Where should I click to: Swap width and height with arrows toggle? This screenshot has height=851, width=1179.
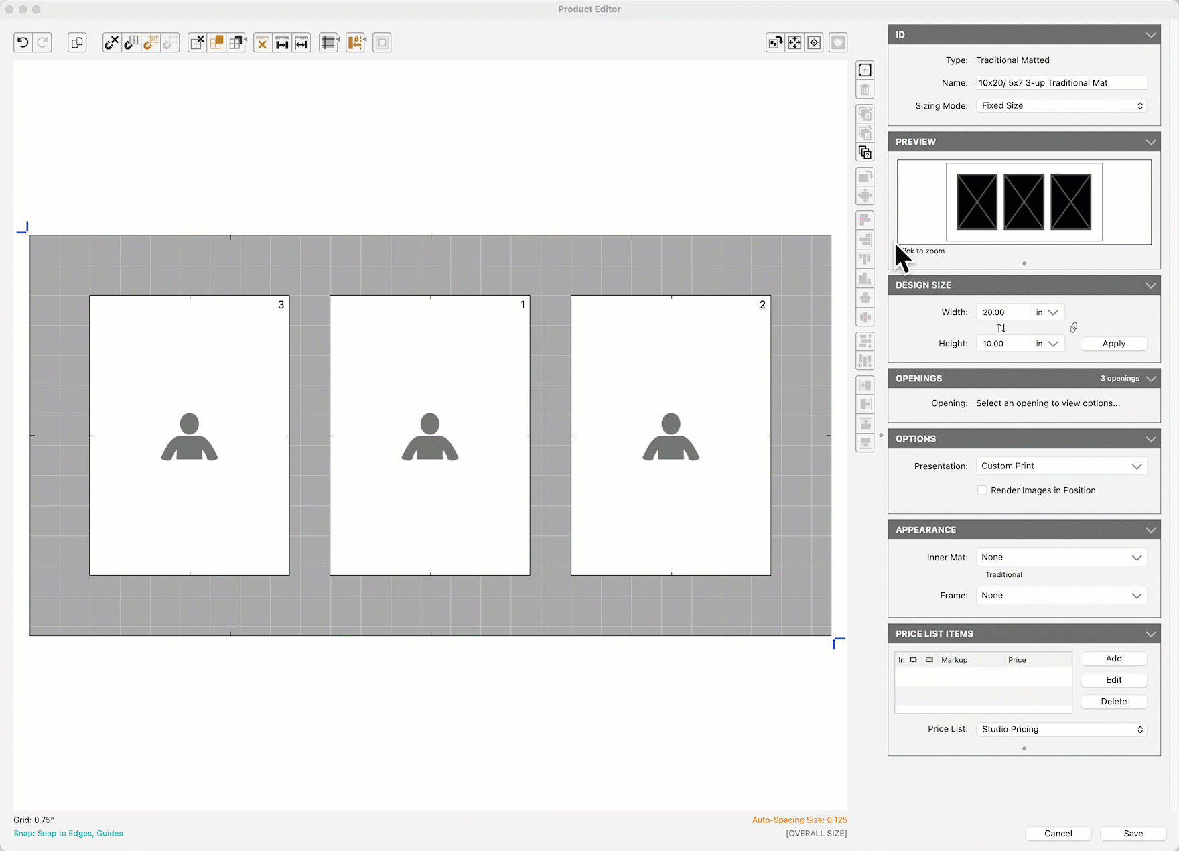pos(1001,328)
